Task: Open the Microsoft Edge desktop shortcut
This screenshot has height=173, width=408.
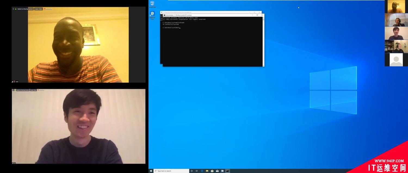Action: [152, 15]
